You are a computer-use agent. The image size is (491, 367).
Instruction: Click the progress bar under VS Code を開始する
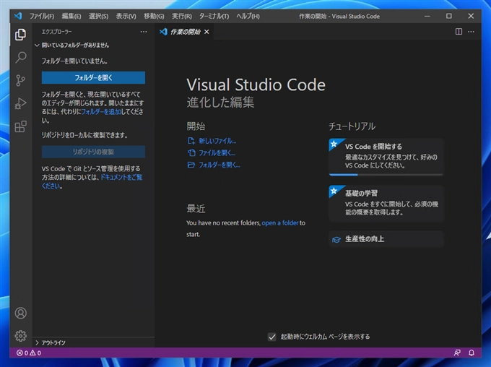pos(386,174)
